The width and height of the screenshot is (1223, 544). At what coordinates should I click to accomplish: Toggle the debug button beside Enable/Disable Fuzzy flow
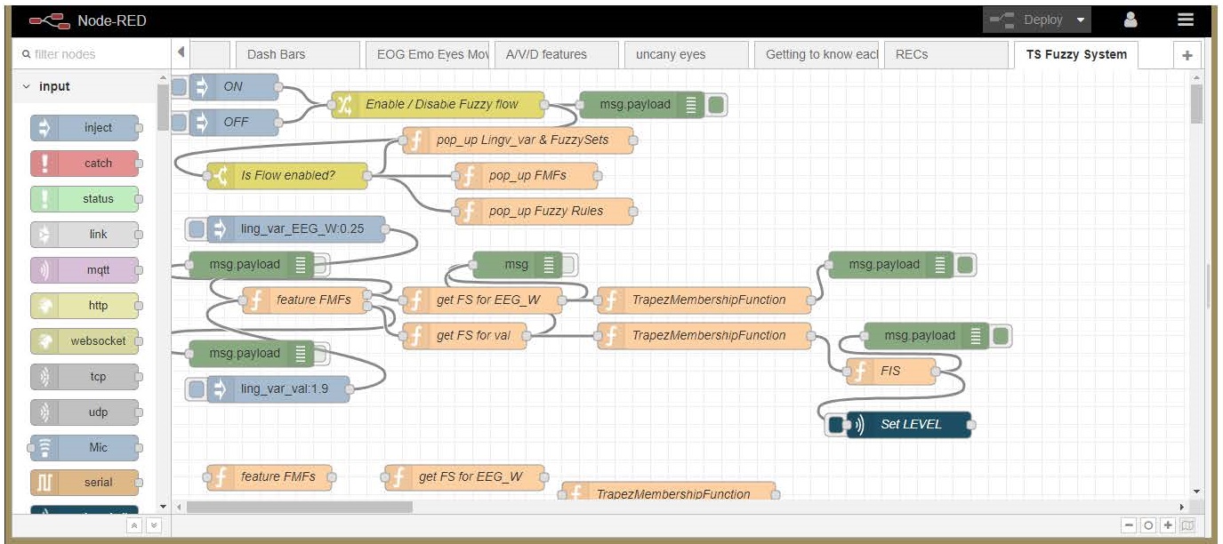point(716,105)
